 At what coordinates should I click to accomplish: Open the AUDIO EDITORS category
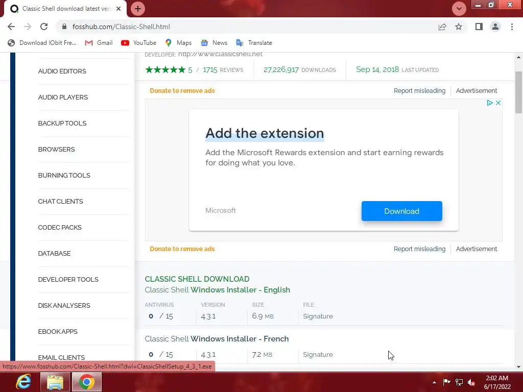[x=62, y=71]
